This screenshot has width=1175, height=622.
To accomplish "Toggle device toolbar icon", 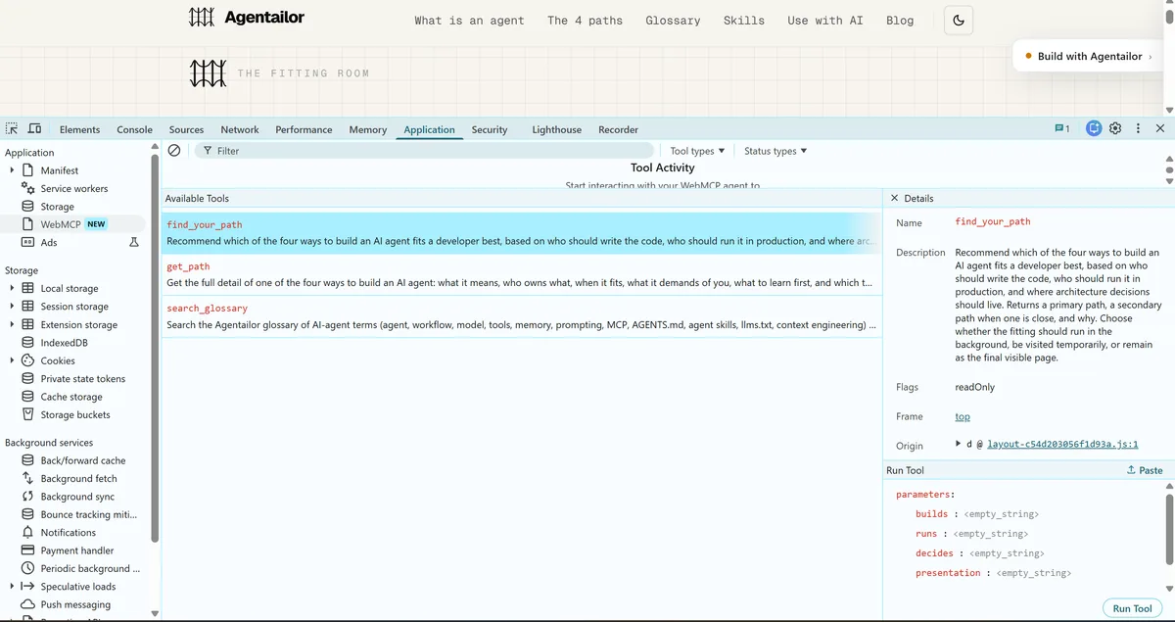I will tap(34, 128).
